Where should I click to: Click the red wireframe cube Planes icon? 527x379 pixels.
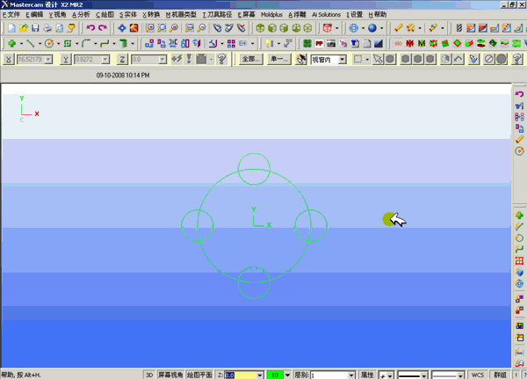point(328,28)
